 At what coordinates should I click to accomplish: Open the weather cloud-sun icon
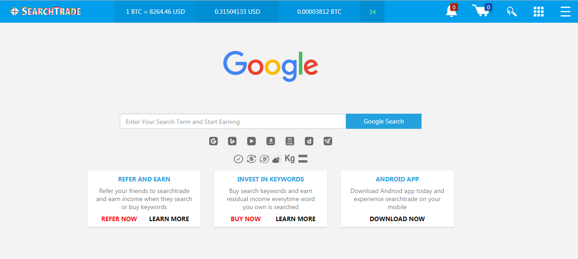click(x=277, y=159)
